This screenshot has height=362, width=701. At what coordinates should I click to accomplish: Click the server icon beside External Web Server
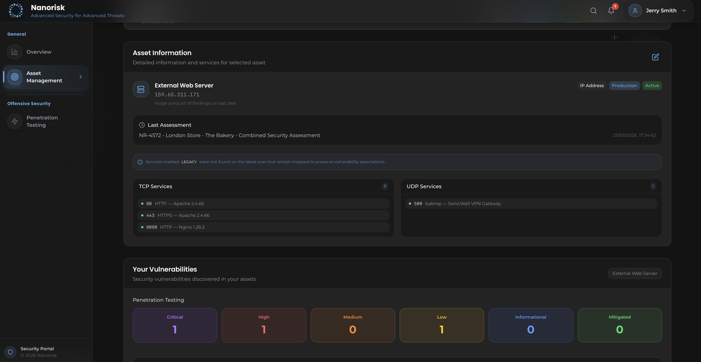141,89
